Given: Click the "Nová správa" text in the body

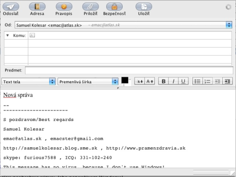Looking at the screenshot, I should [x=18, y=95].
